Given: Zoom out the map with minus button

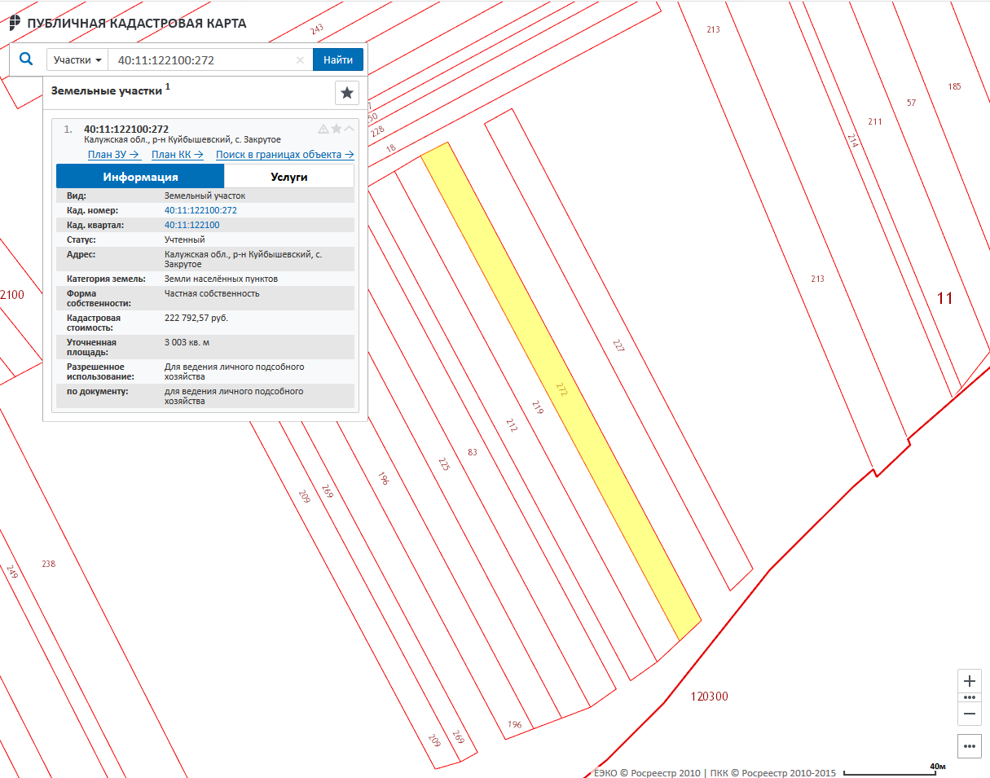Looking at the screenshot, I should tap(970, 714).
